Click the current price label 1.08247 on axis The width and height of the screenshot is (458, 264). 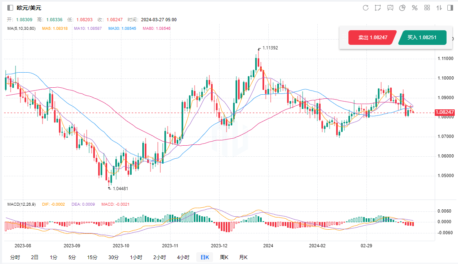pyautogui.click(x=445, y=112)
